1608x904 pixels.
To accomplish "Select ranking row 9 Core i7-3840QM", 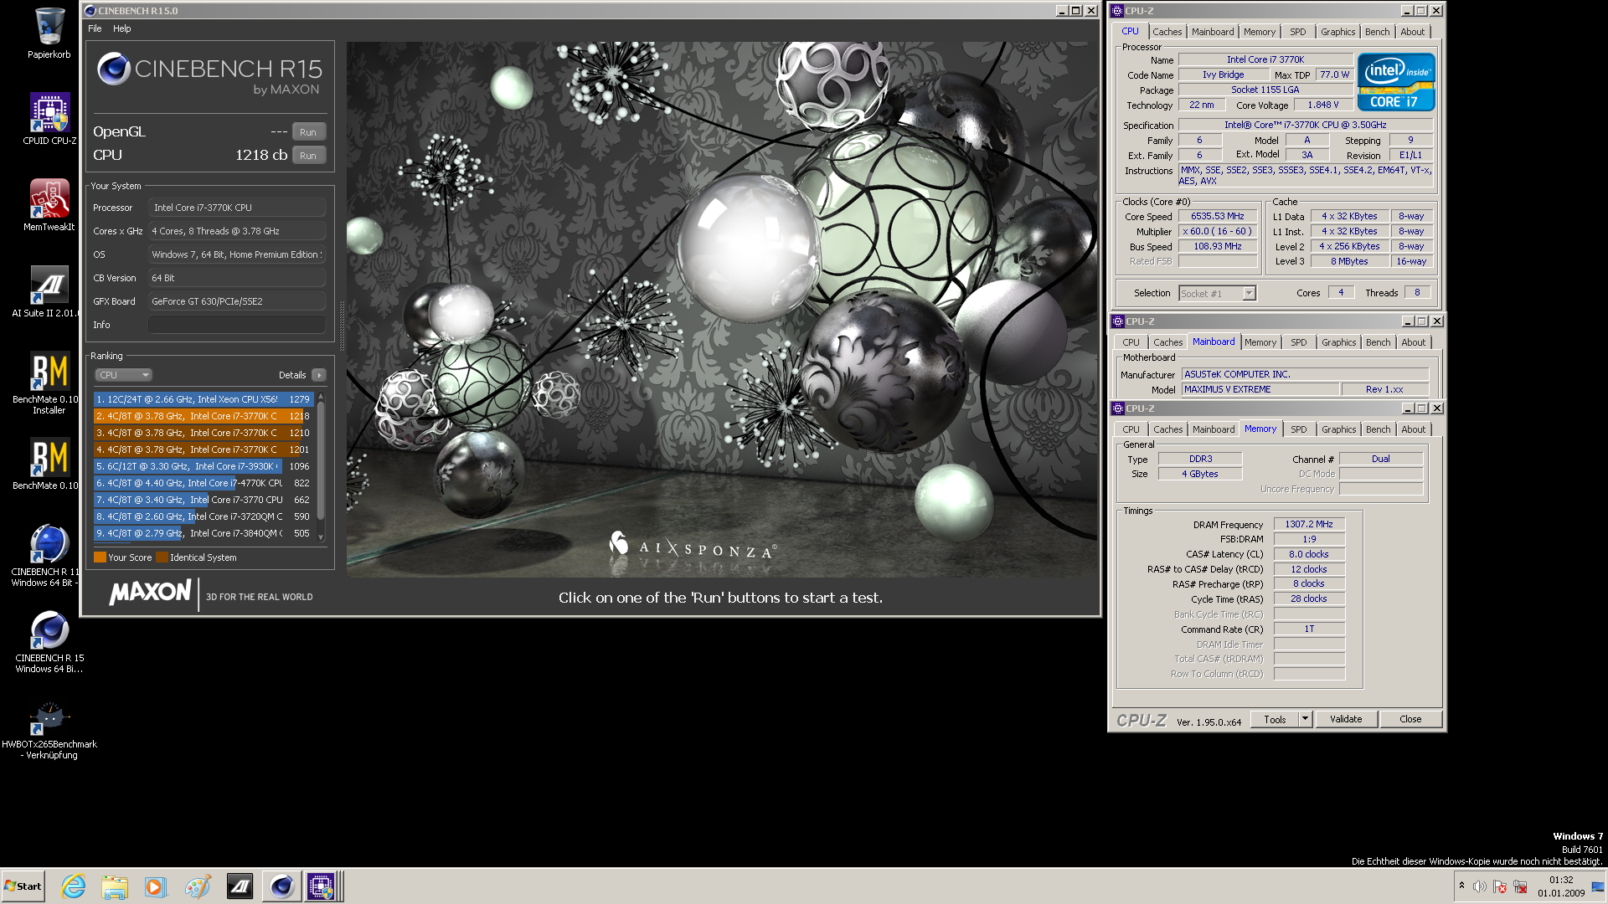I will (204, 533).
